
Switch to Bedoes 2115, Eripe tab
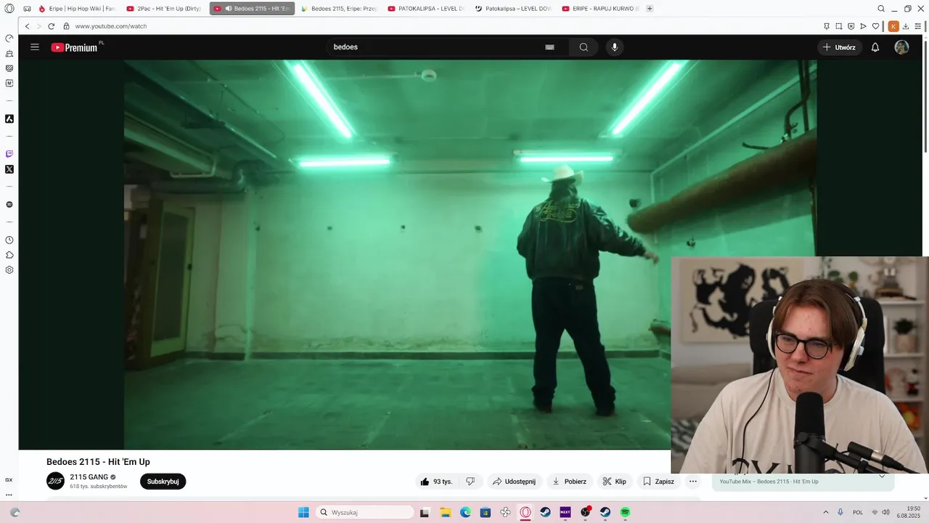(339, 9)
